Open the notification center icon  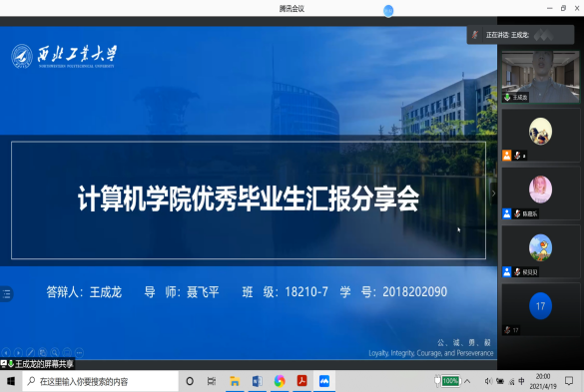tap(569, 381)
